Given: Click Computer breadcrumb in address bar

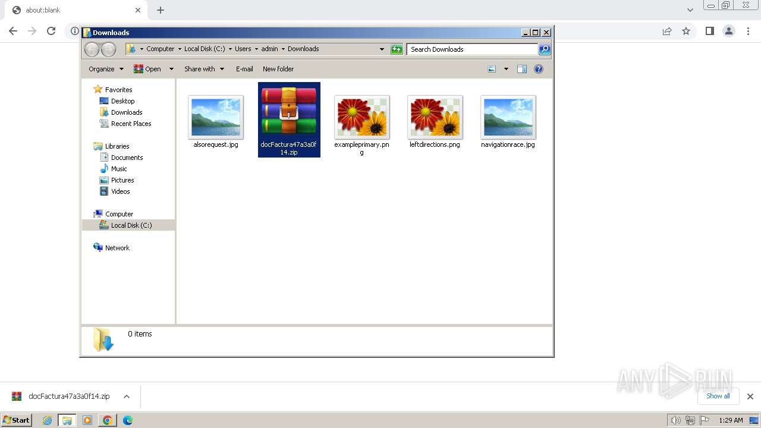Looking at the screenshot, I should [x=160, y=49].
